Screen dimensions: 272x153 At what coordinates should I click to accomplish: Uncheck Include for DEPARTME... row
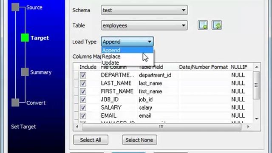tap(83, 75)
